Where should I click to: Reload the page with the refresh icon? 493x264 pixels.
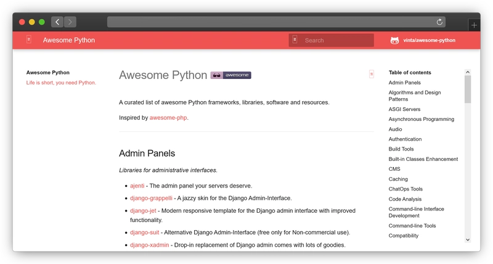coord(439,22)
